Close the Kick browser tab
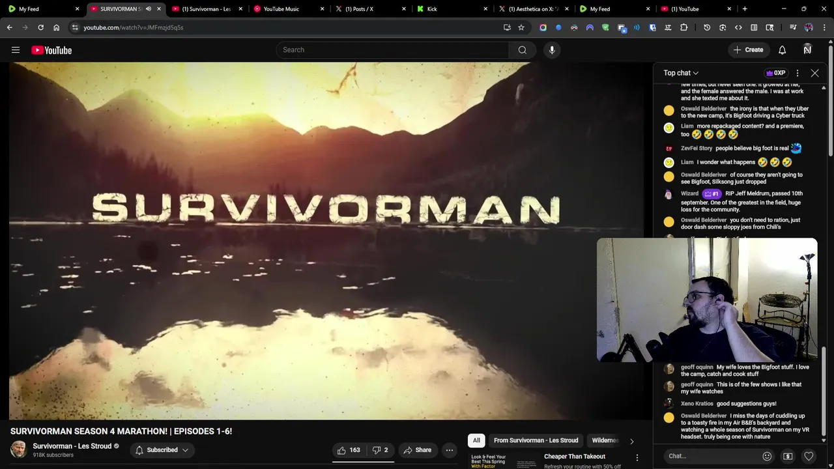834x469 pixels. click(x=485, y=9)
